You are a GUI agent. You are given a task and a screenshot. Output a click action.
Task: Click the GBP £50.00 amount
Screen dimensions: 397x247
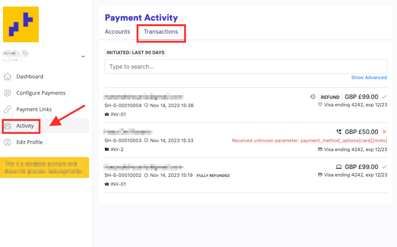362,132
